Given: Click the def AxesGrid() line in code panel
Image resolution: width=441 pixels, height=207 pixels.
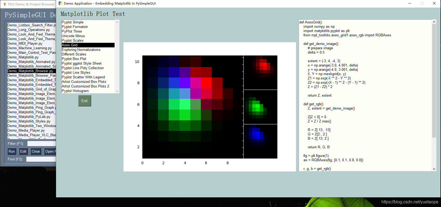Looking at the screenshot, I should [x=311, y=22].
